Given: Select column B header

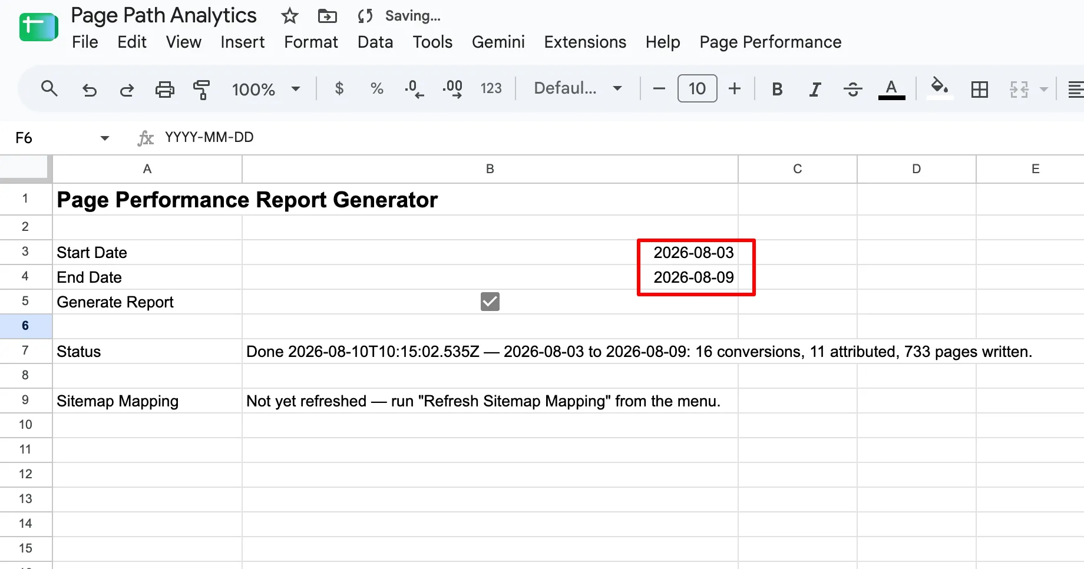Looking at the screenshot, I should [x=490, y=169].
